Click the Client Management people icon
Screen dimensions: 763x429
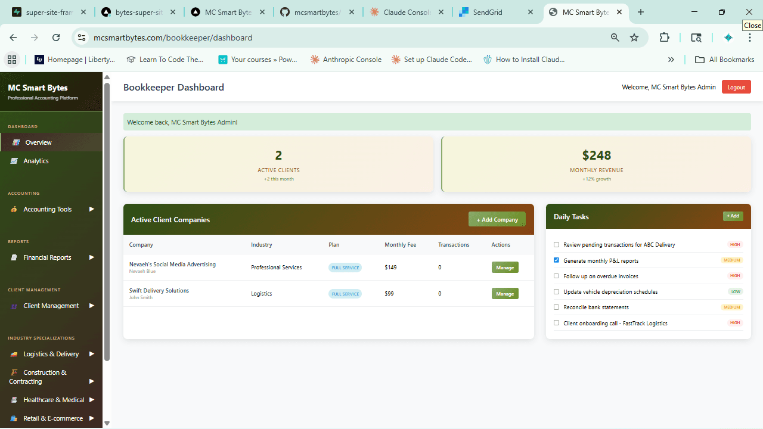pos(14,306)
